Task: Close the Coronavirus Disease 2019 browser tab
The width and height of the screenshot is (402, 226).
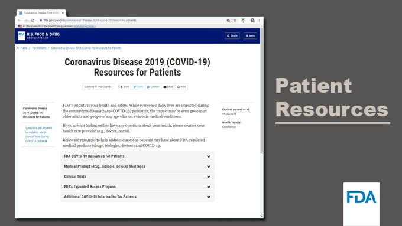Action: (x=63, y=13)
